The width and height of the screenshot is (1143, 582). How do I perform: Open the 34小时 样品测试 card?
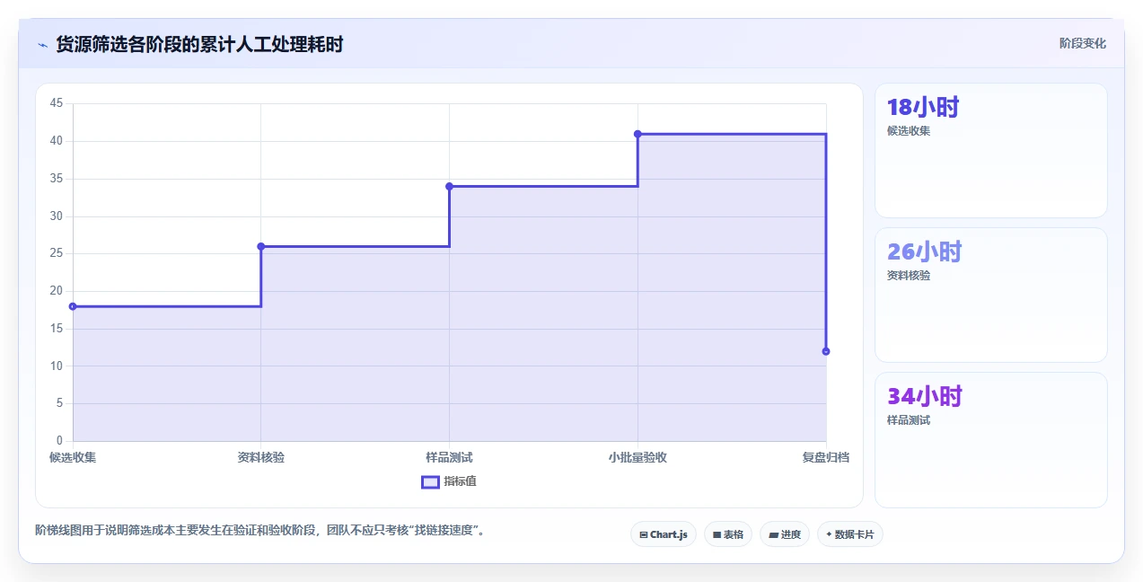click(x=991, y=439)
